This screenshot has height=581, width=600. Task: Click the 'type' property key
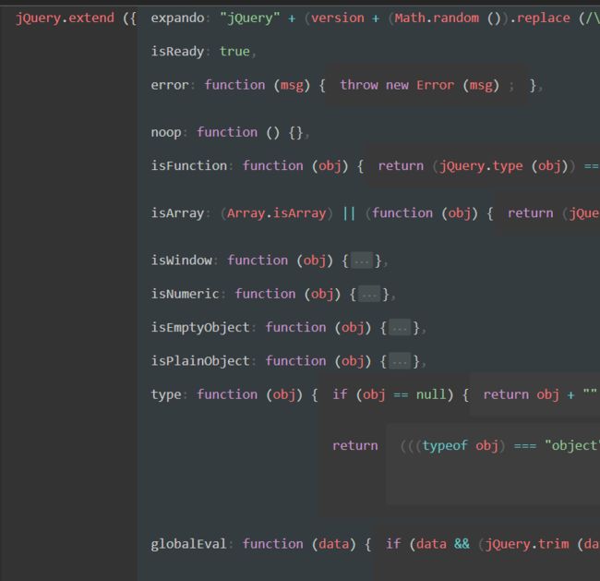tap(166, 394)
